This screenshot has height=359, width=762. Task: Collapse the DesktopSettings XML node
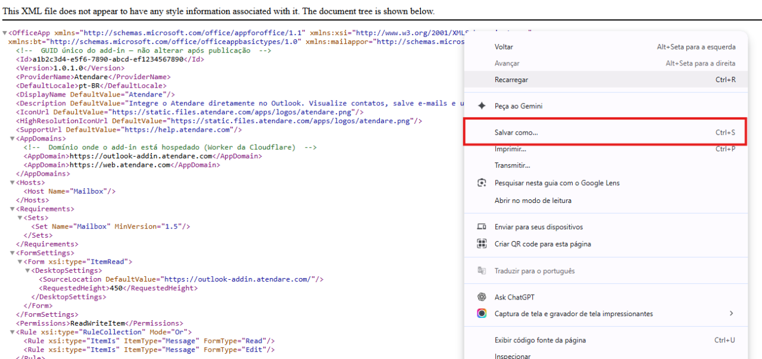click(27, 271)
